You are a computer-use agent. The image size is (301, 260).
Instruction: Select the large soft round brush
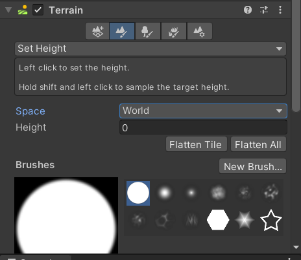point(165,193)
